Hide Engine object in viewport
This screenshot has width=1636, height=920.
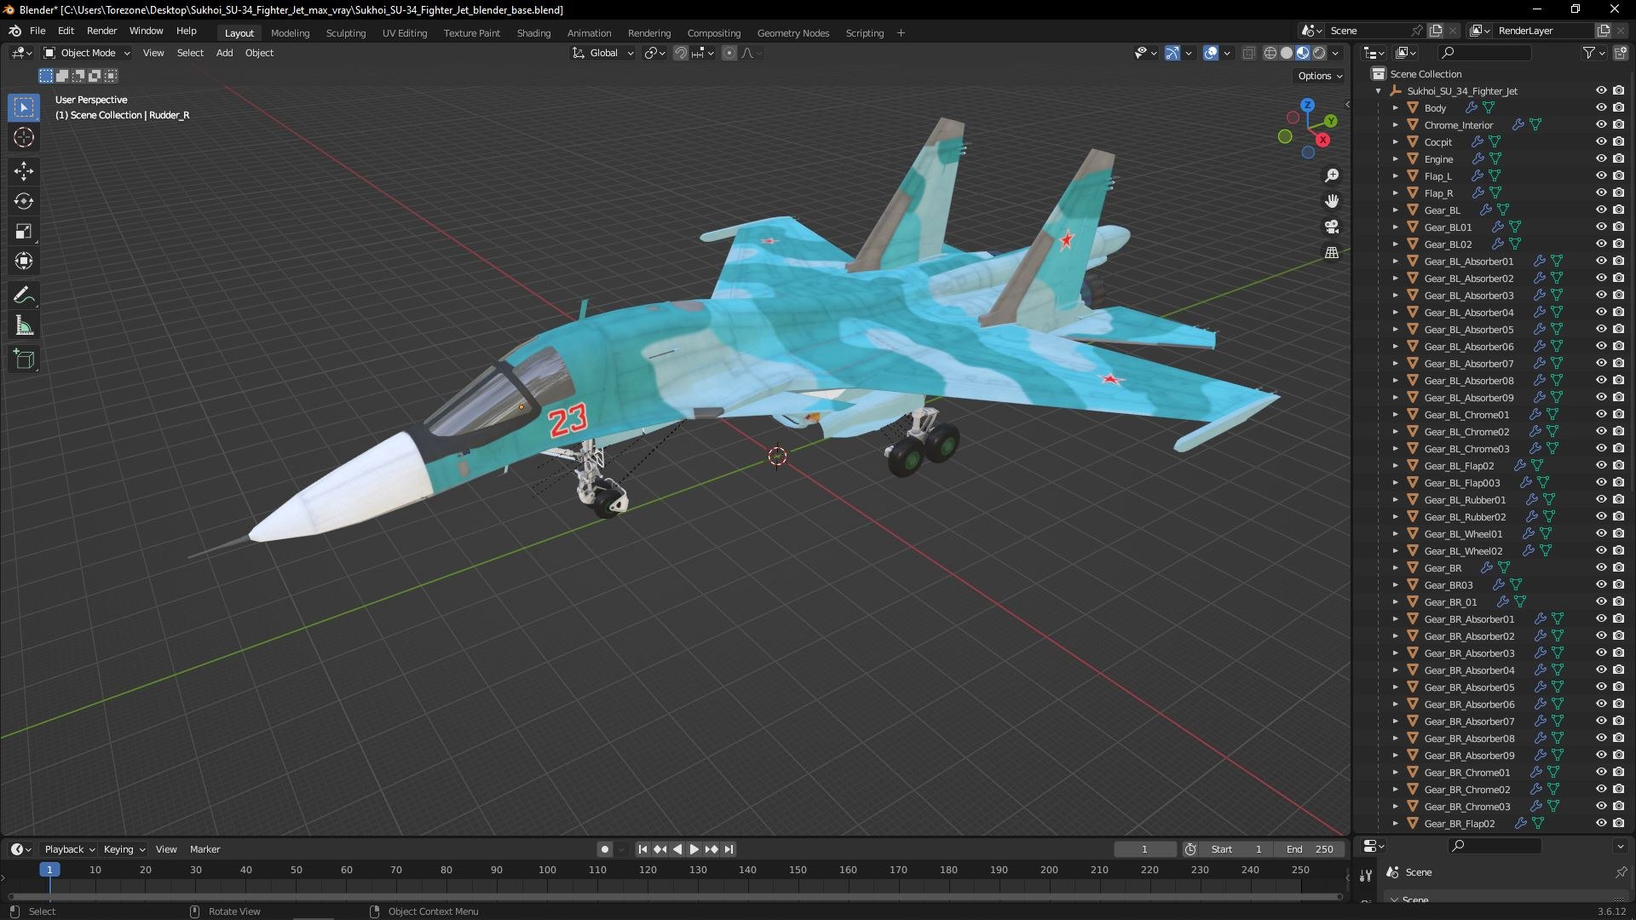1601,159
